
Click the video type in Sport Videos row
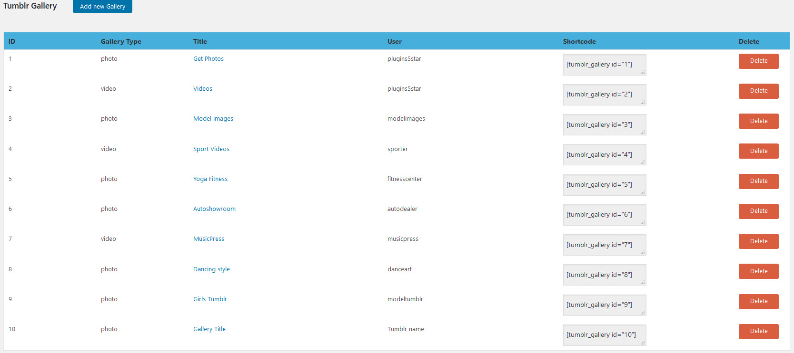coord(109,149)
